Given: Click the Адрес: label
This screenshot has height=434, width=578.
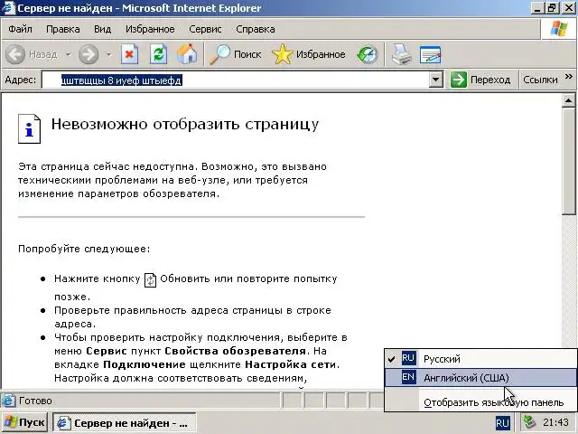Looking at the screenshot, I should 20,80.
